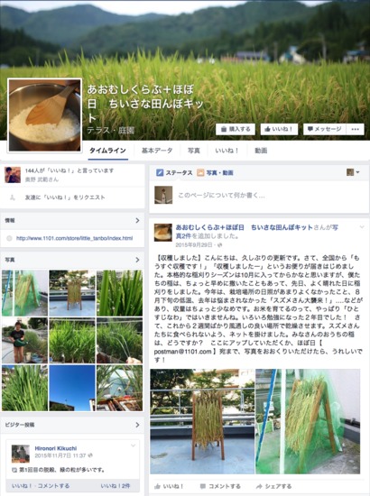Expand the 情報 section chevron
This screenshot has width=370, height=496.
137,220
